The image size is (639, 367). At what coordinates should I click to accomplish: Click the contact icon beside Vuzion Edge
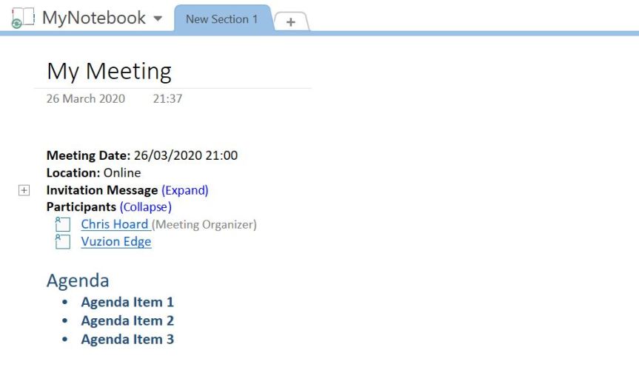pos(63,242)
